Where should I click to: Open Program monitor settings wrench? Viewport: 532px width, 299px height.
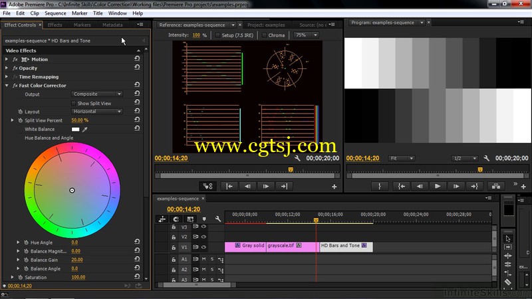(486, 158)
